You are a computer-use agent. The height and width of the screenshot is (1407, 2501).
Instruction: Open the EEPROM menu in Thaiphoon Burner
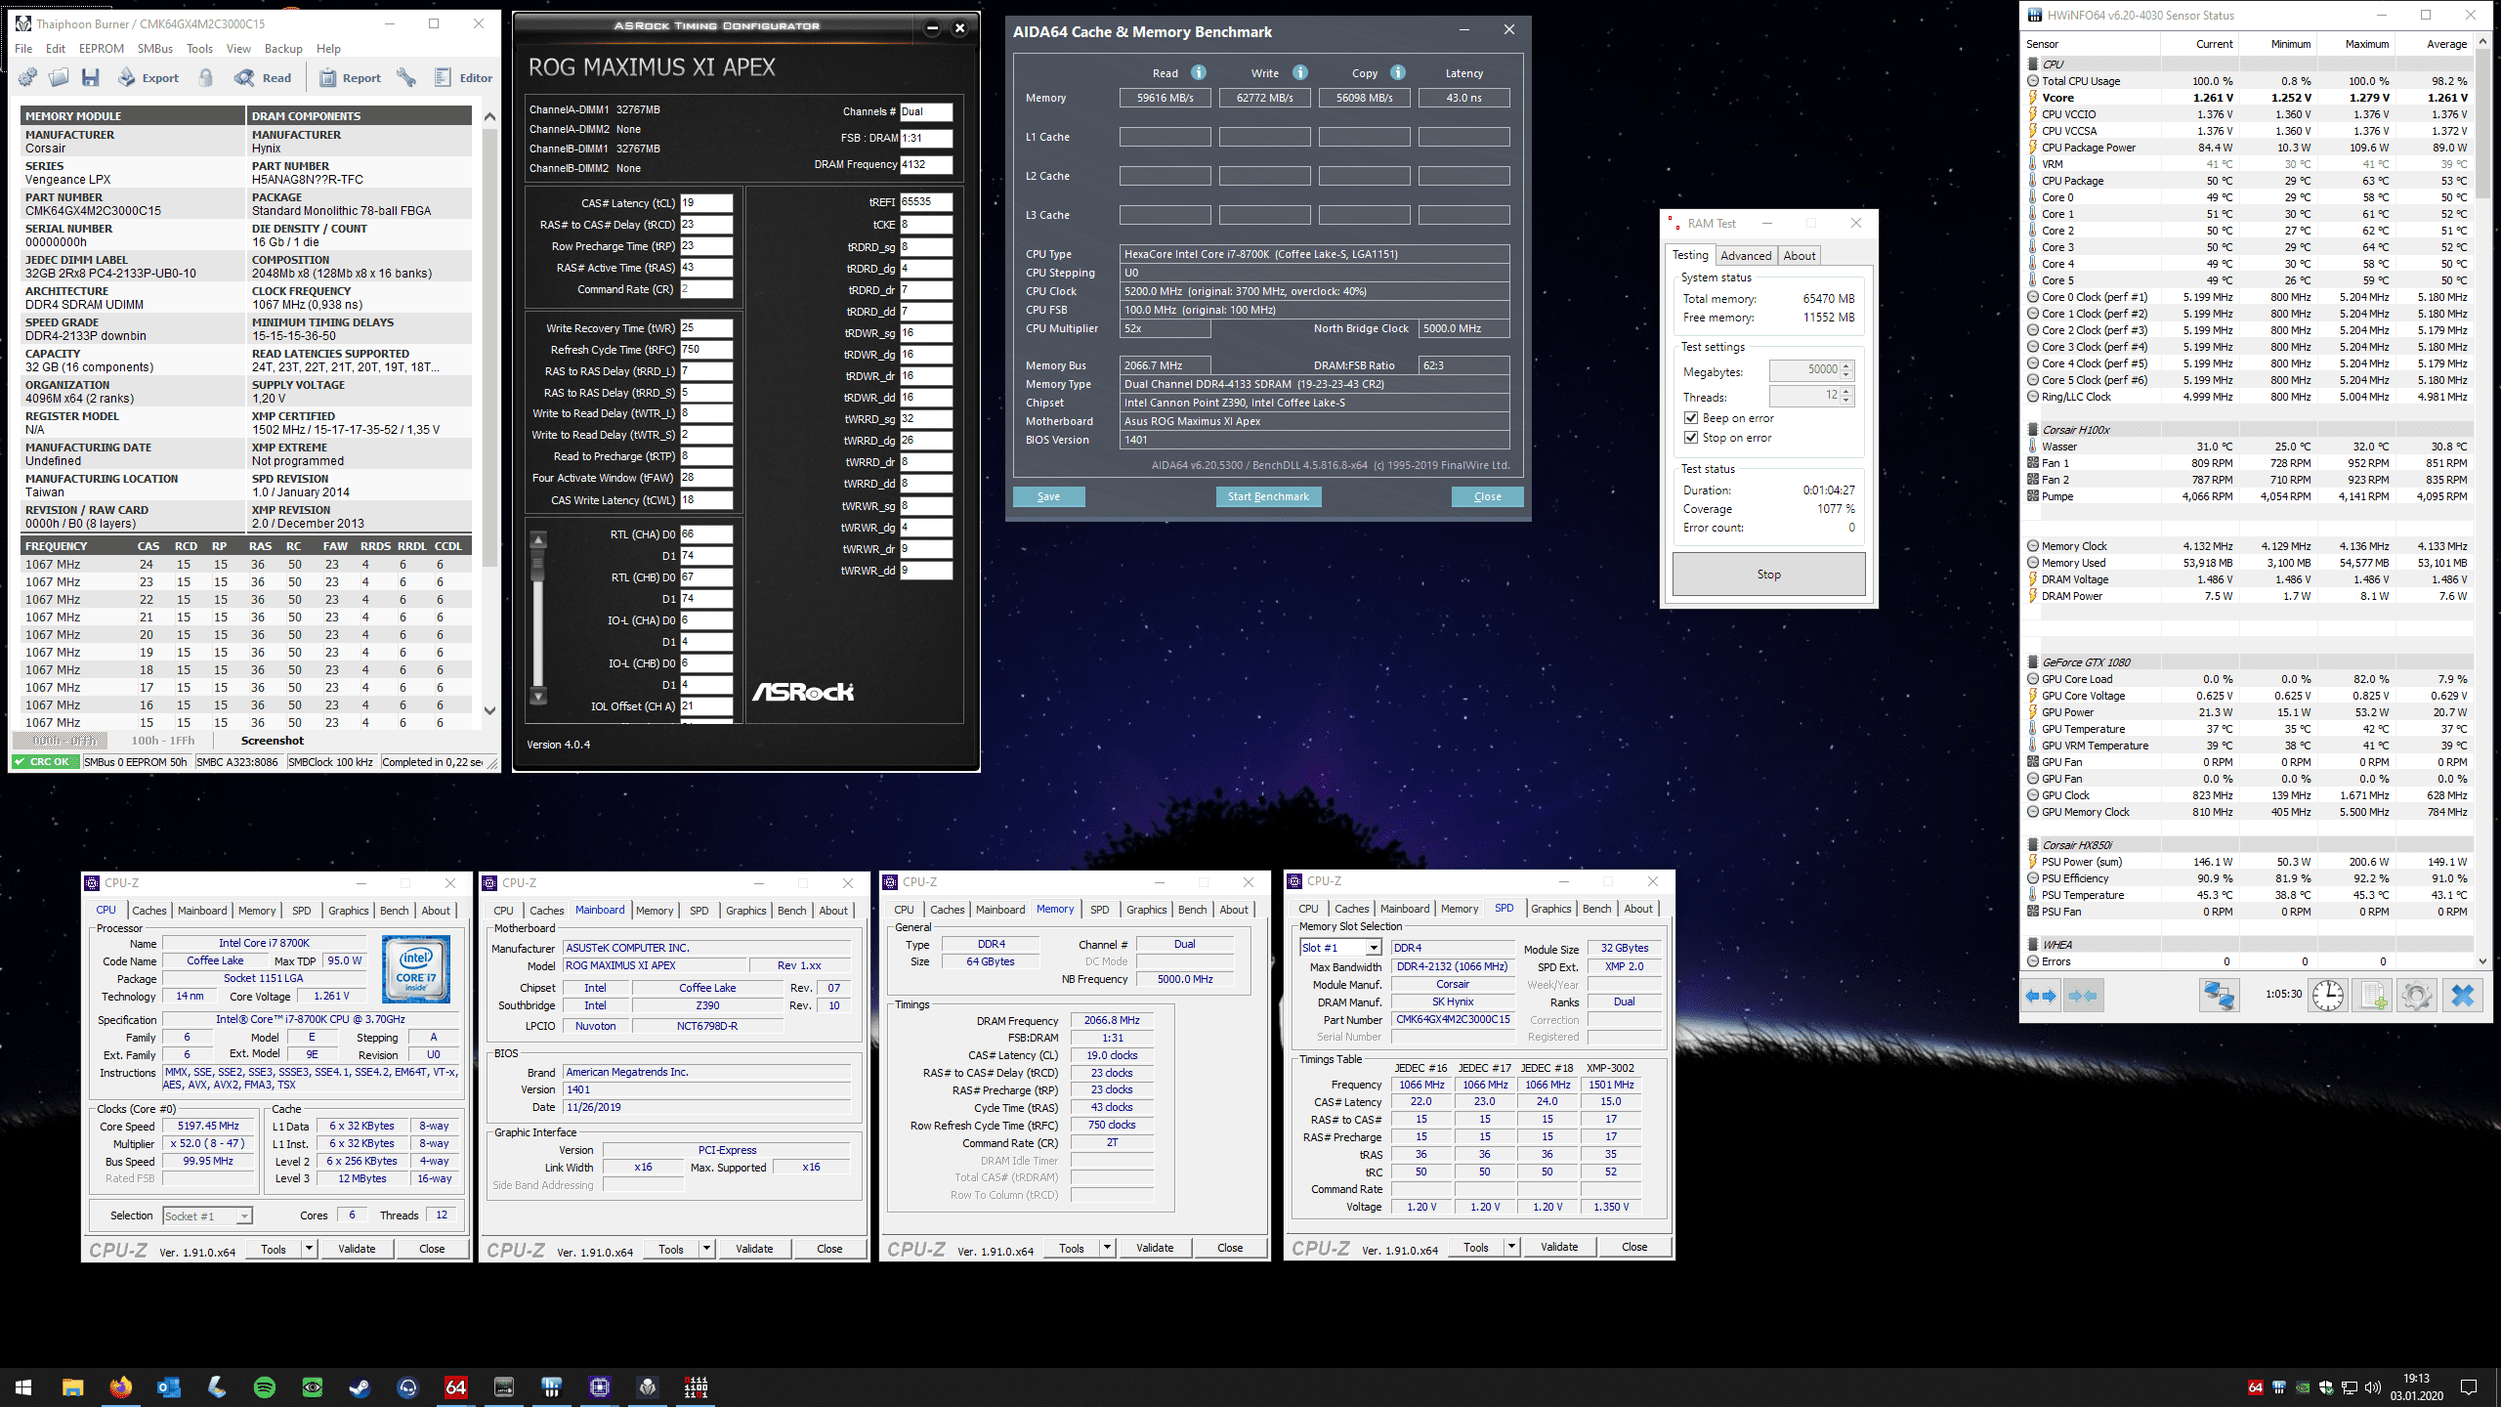tap(102, 49)
